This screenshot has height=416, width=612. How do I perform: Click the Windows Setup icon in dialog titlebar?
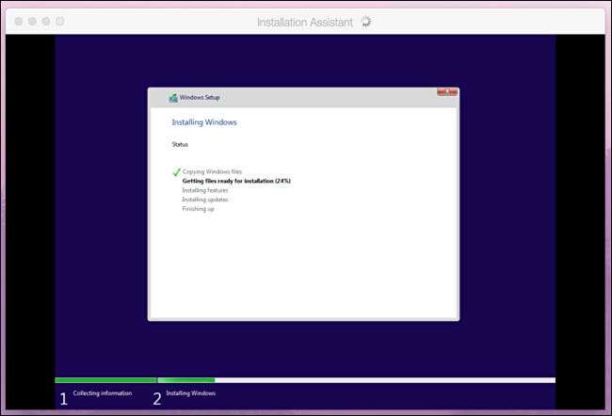click(173, 98)
